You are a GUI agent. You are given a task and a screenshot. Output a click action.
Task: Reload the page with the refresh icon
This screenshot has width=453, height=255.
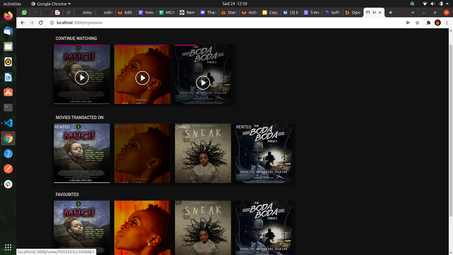click(x=41, y=23)
